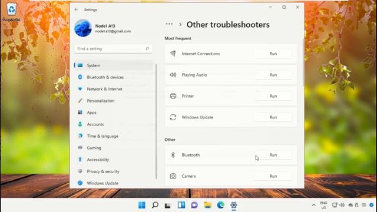Click the breadcrumb chevron before Other troubleshooters
The height and width of the screenshot is (212, 377).
[180, 25]
